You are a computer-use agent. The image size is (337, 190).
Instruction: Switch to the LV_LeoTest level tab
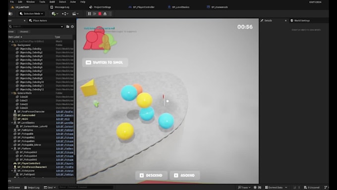click(22, 7)
